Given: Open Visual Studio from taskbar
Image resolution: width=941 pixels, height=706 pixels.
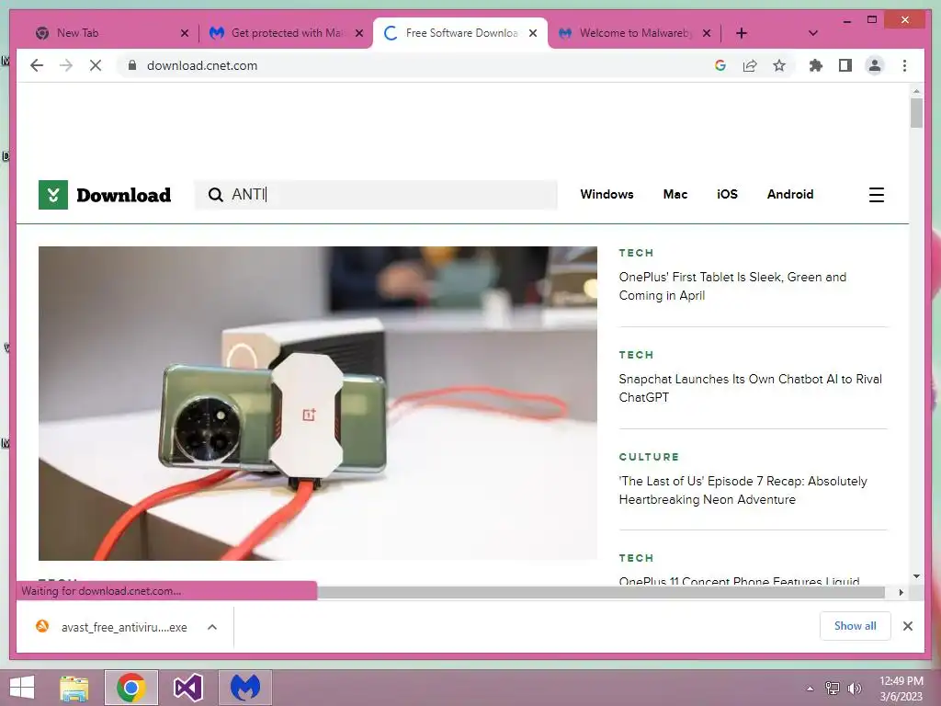Looking at the screenshot, I should tap(187, 688).
